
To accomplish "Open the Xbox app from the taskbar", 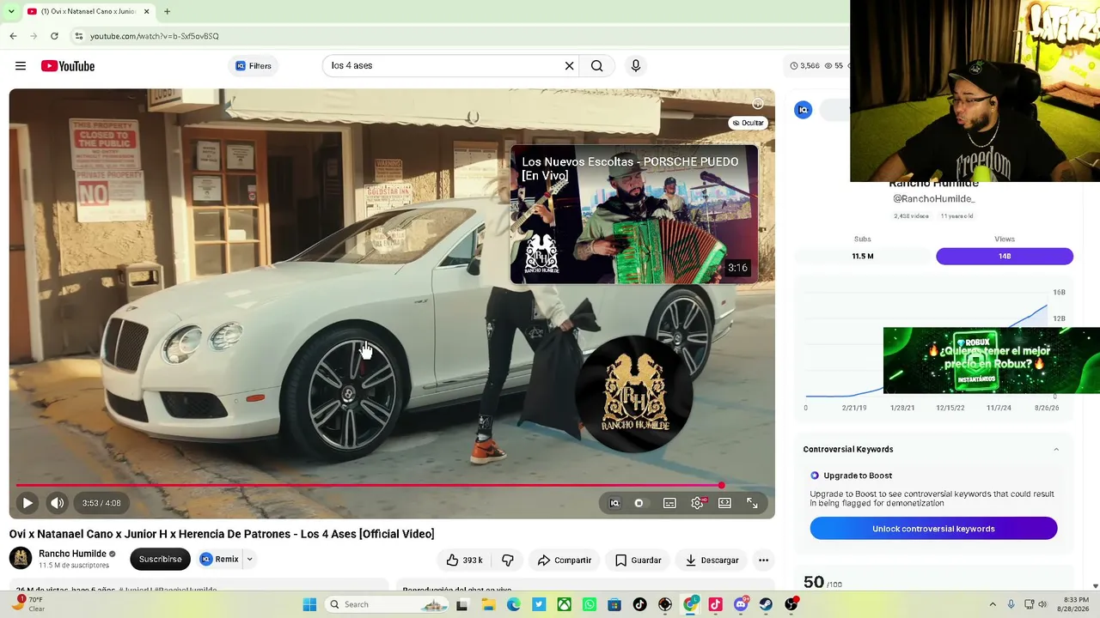I will [564, 604].
